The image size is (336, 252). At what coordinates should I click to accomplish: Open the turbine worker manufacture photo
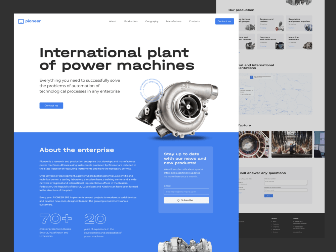click(x=292, y=144)
